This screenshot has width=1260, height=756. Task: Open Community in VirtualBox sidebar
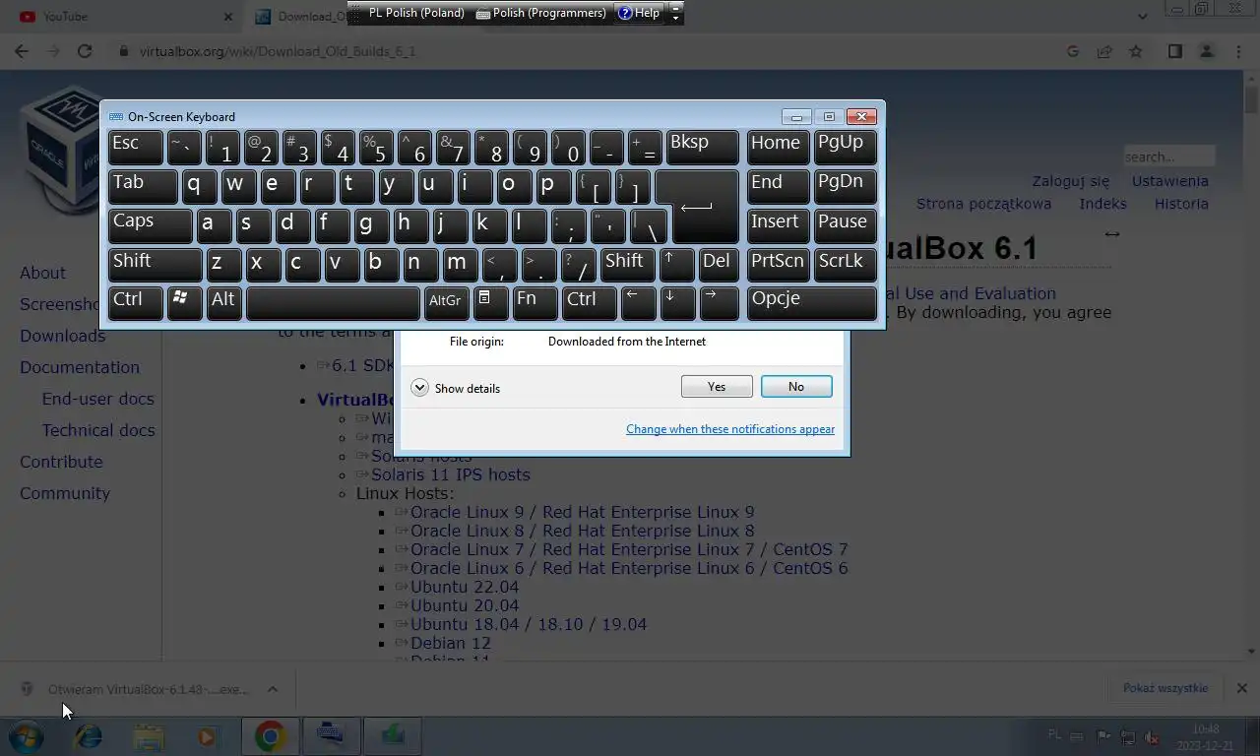point(65,493)
